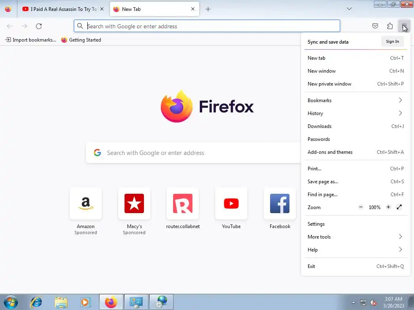414x310 pixels.
Task: Go forward one page
Action: (x=24, y=26)
